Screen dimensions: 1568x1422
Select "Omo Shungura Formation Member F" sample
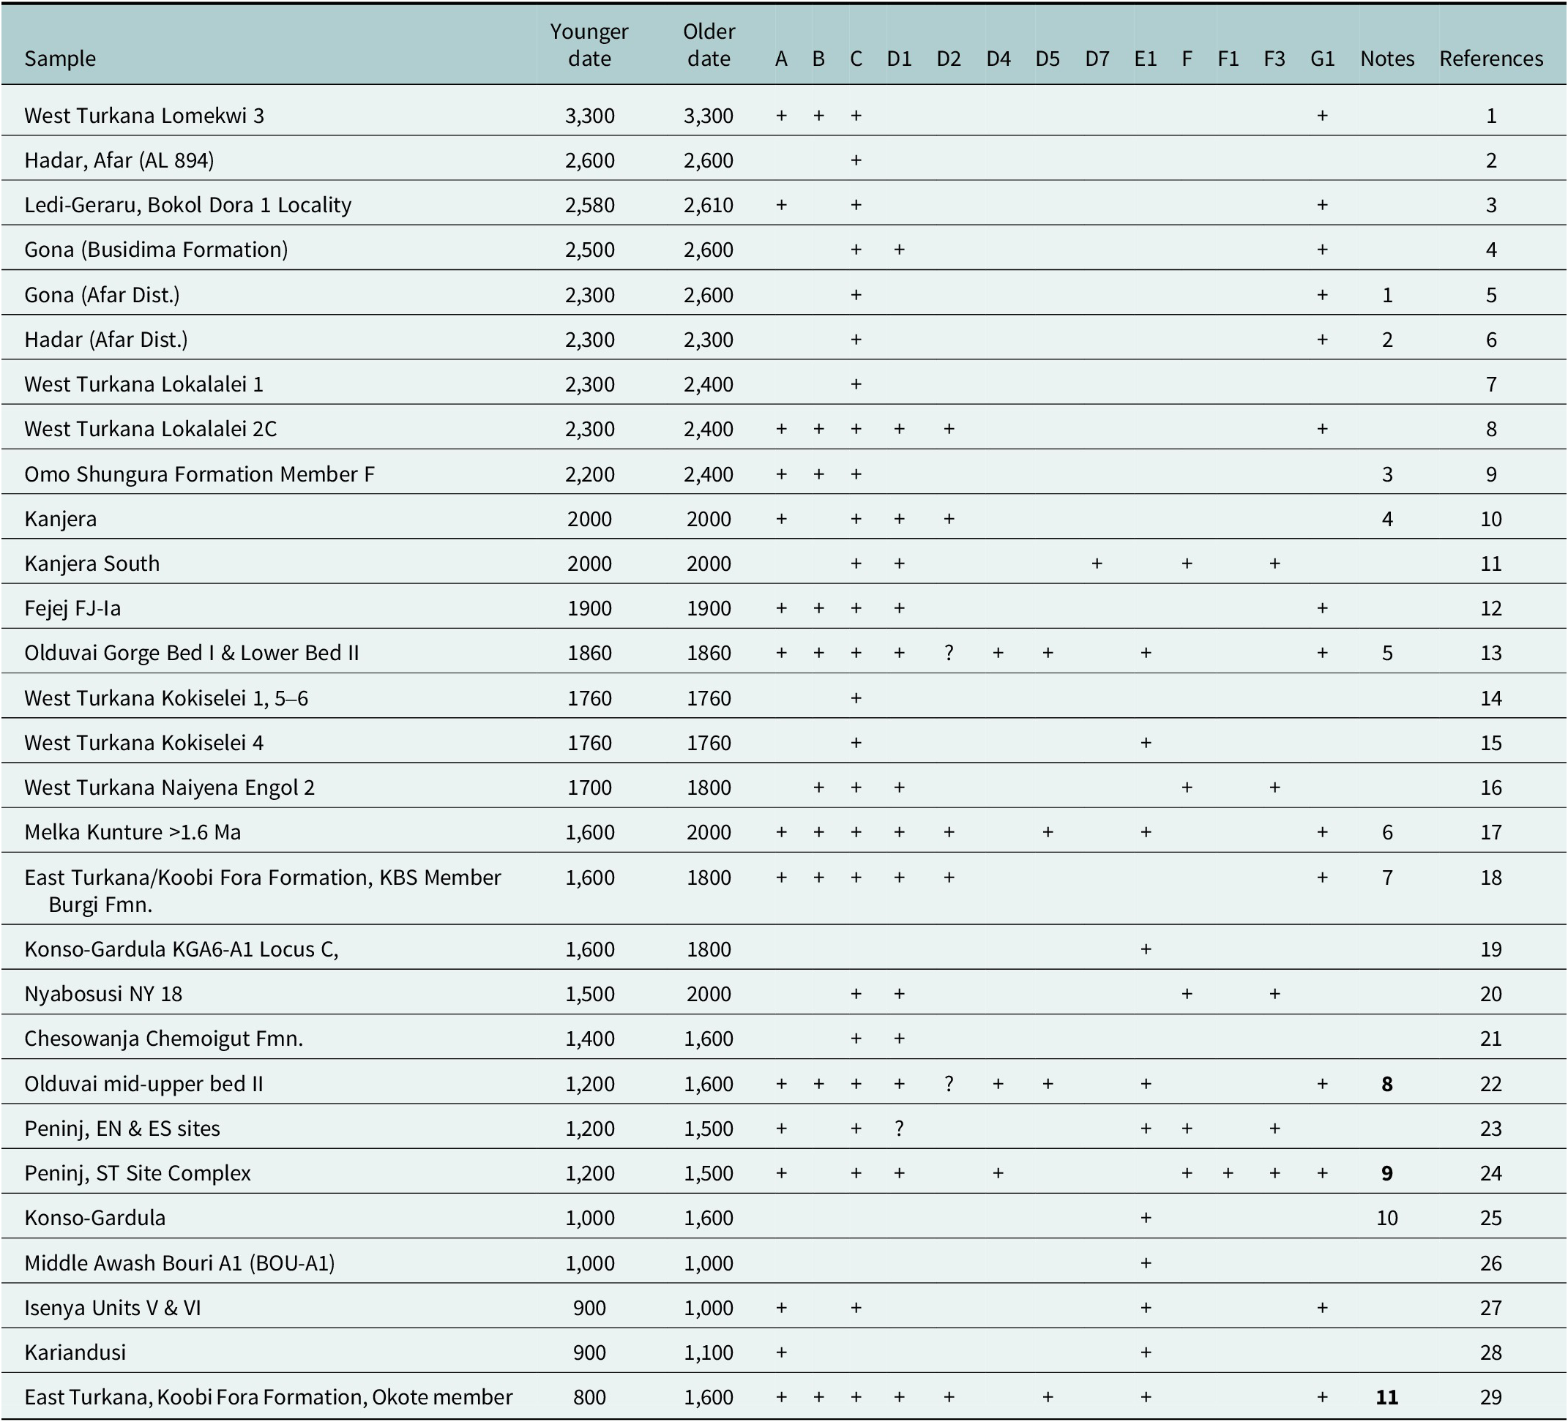[x=199, y=474]
